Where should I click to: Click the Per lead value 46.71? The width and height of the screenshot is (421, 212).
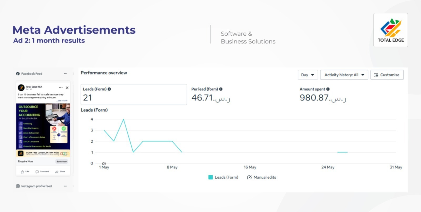(211, 98)
